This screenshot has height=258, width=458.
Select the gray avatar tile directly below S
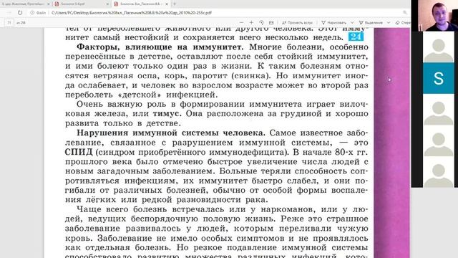click(439, 110)
